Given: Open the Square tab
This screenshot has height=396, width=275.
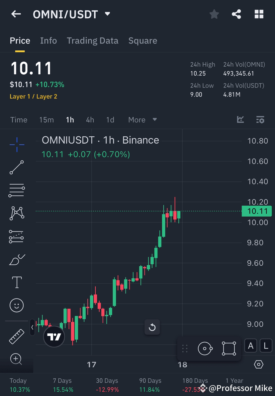Looking at the screenshot, I should 143,41.
